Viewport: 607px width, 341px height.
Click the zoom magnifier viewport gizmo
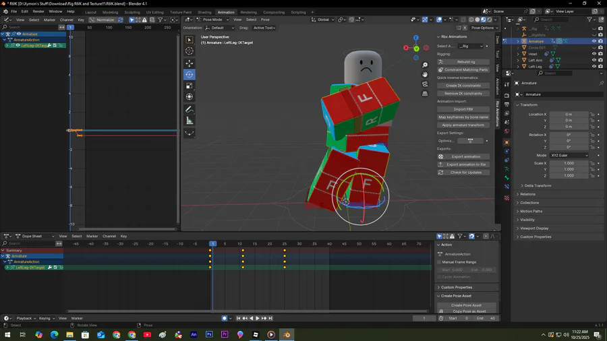tap(425, 65)
